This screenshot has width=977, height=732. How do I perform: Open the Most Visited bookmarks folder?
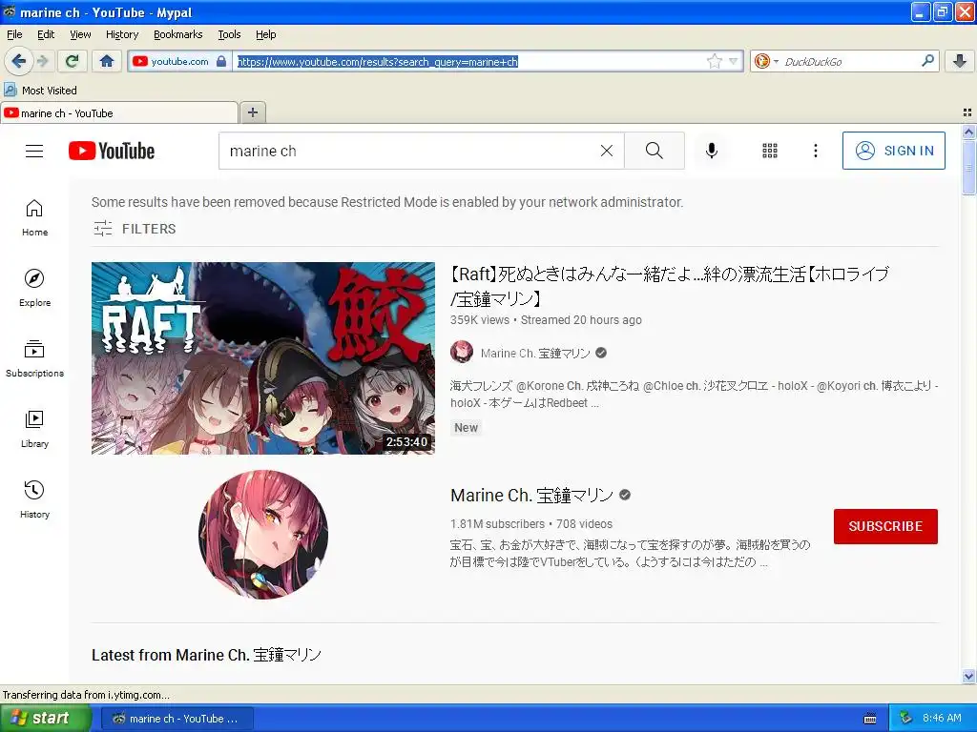coord(41,91)
